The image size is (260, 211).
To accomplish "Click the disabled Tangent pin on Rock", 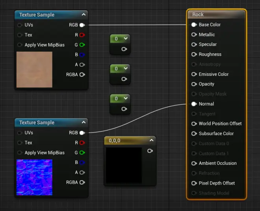I will pyautogui.click(x=194, y=114).
